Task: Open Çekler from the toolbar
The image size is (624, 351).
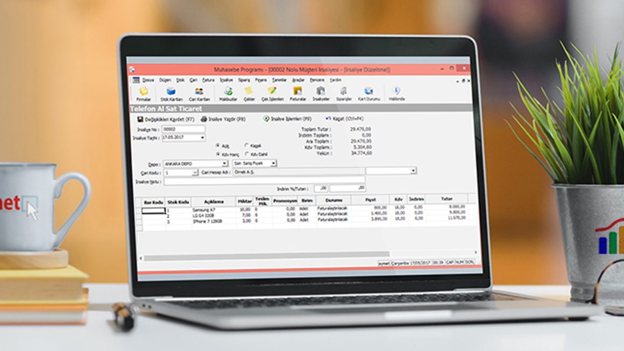Action: (249, 92)
